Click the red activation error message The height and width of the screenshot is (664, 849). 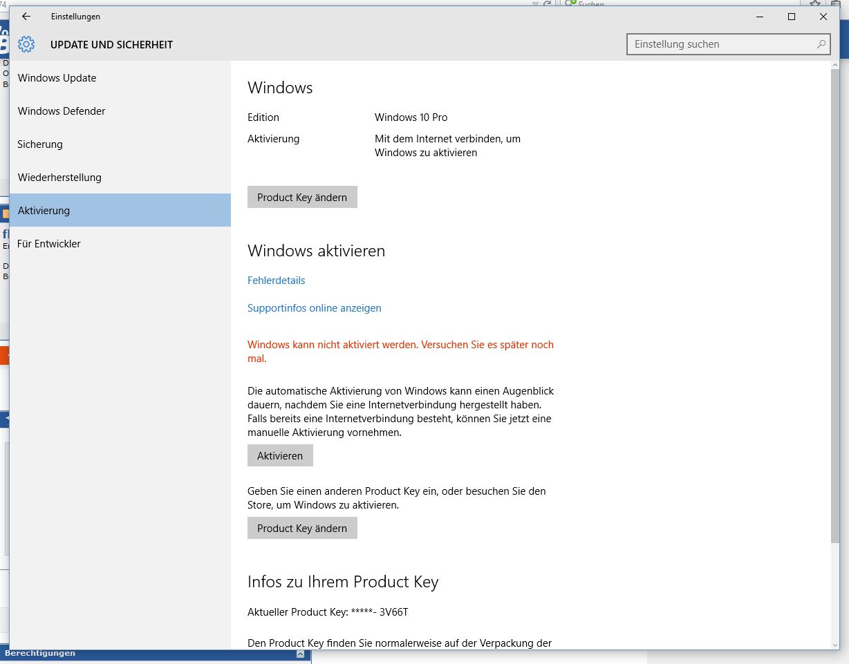tap(400, 352)
